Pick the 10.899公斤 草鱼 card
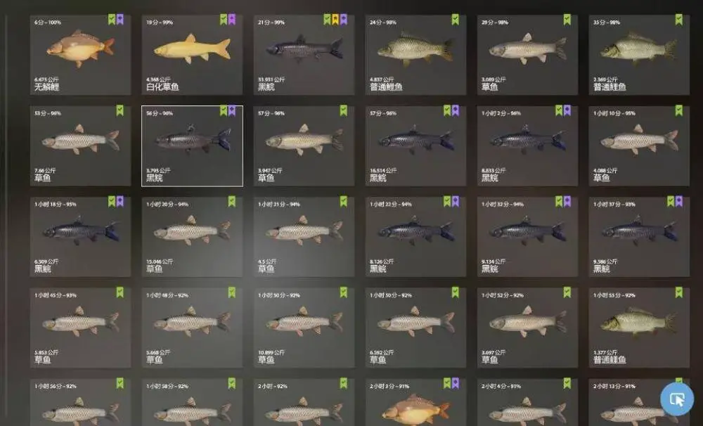This screenshot has height=426, width=703. point(304,328)
